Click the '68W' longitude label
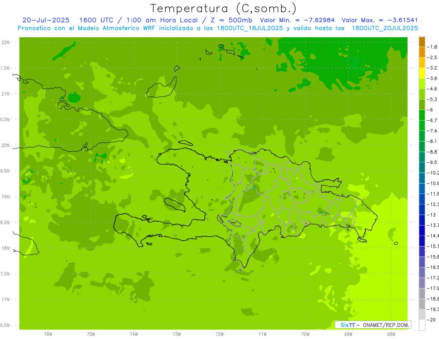Viewport: 439px width, 339px height. click(x=391, y=334)
